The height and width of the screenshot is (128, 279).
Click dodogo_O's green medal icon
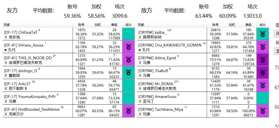tap(128, 73)
